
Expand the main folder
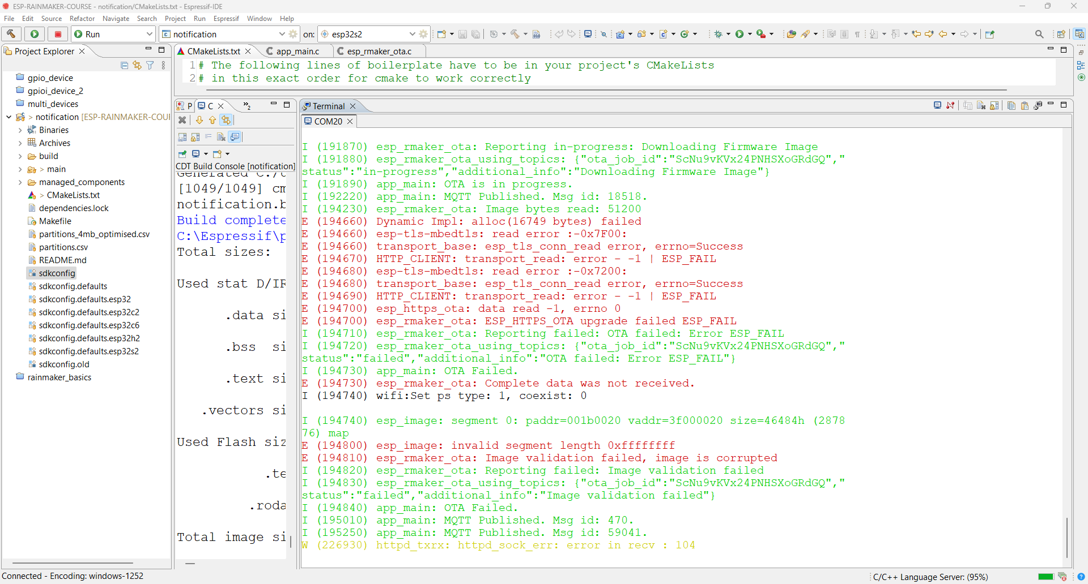click(x=20, y=169)
